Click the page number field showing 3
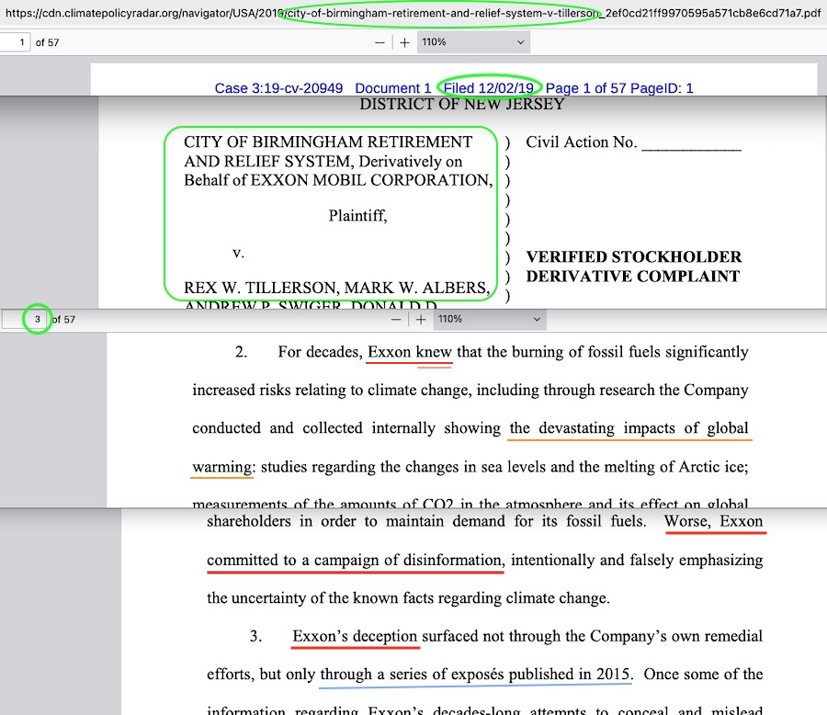This screenshot has width=827, height=715. coord(37,320)
